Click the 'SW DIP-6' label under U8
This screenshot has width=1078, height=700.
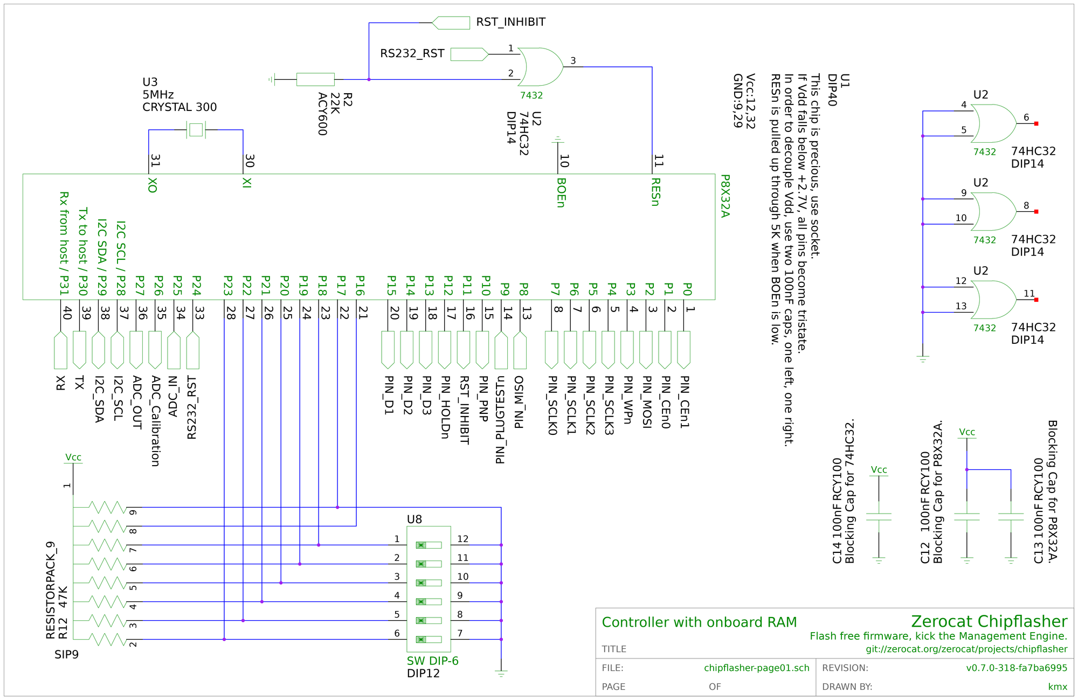432,661
